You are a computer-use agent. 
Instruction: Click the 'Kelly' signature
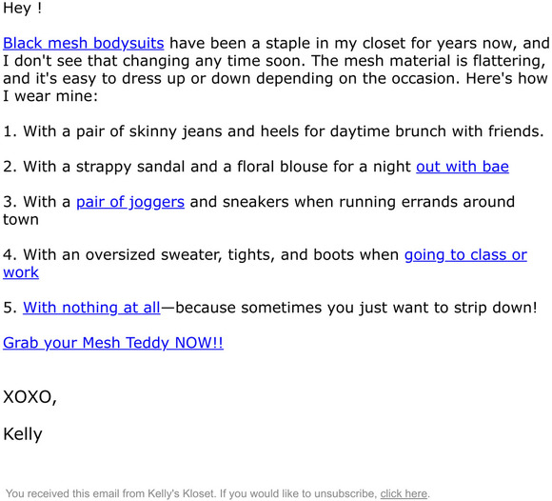23,434
